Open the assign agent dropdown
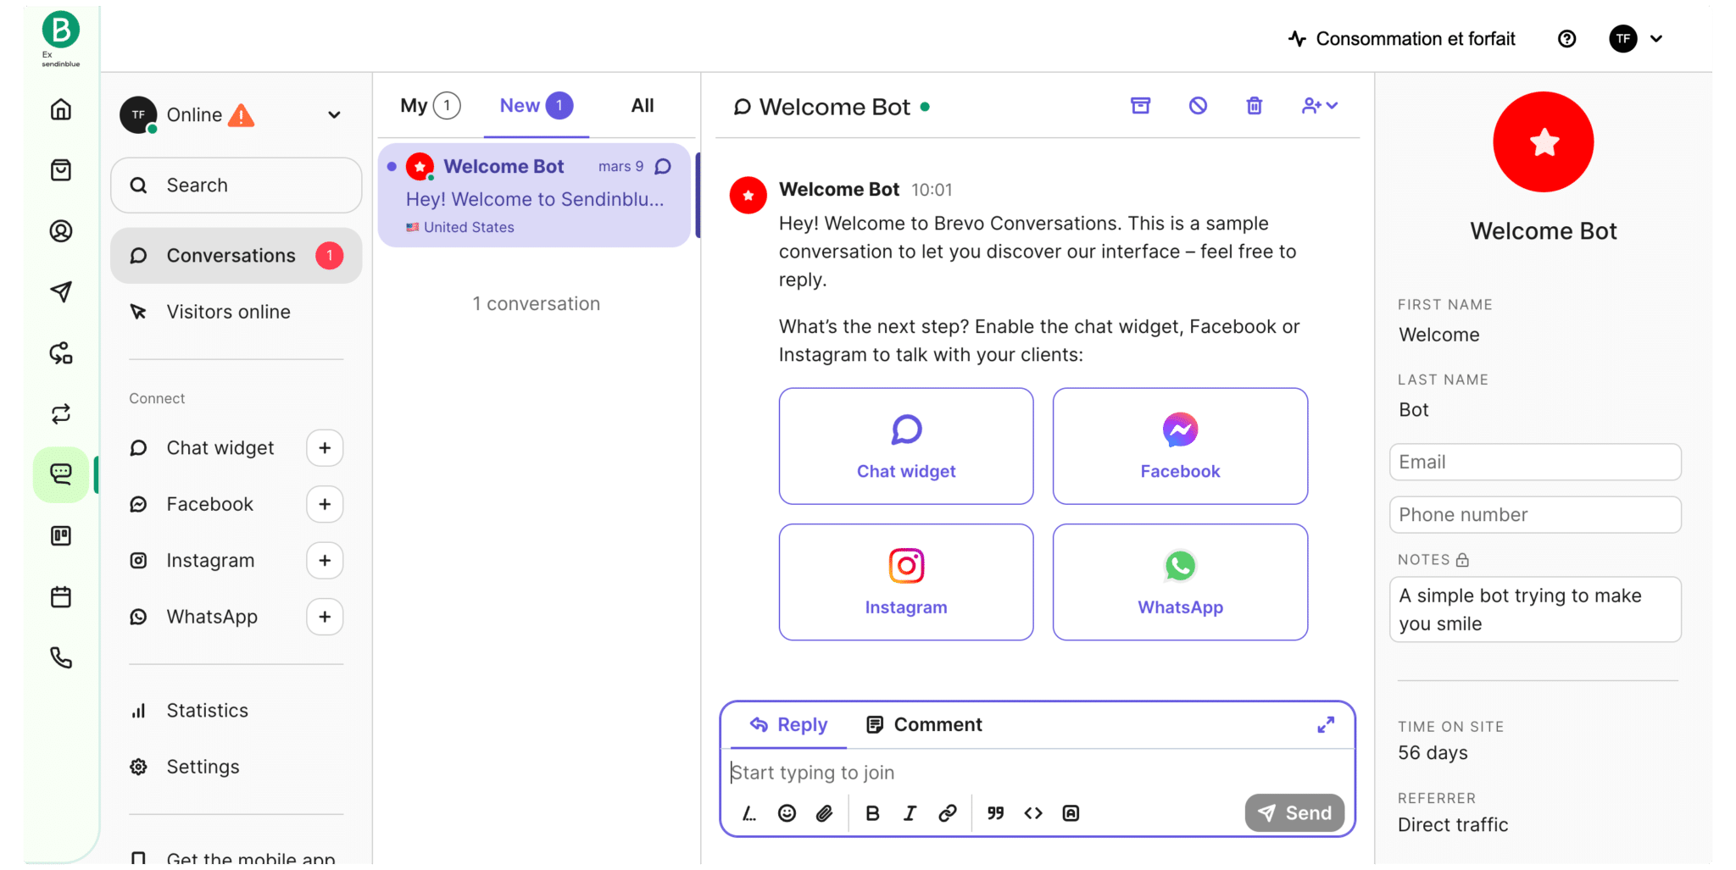The width and height of the screenshot is (1736, 870). point(1320,106)
